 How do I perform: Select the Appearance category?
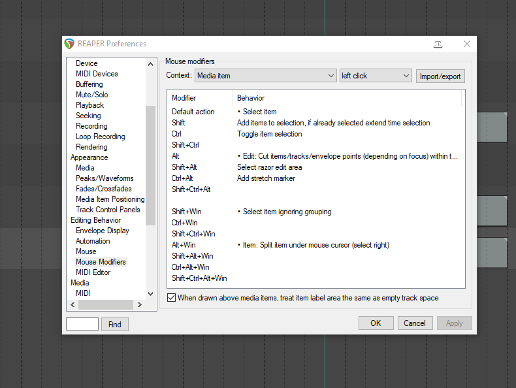[x=89, y=157]
